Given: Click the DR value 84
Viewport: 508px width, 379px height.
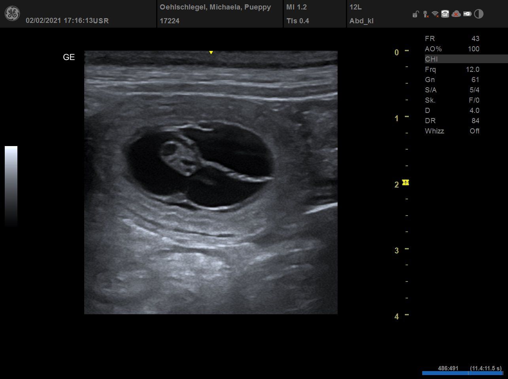Looking at the screenshot, I should click(476, 121).
